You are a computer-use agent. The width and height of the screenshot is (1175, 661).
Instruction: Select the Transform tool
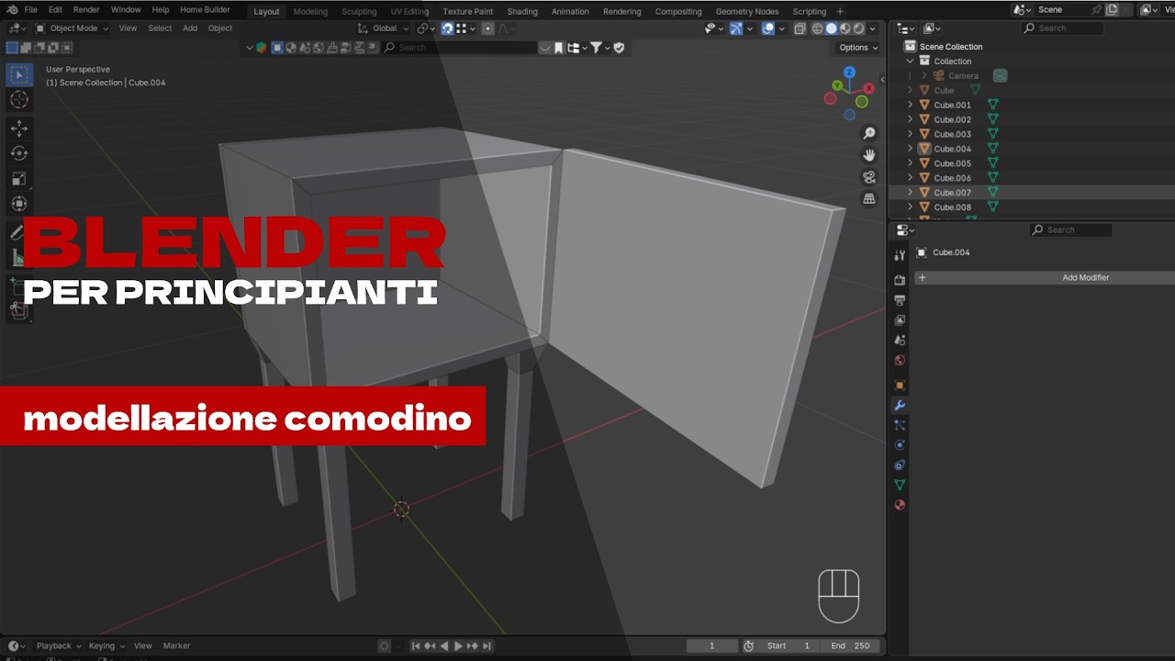pos(19,203)
